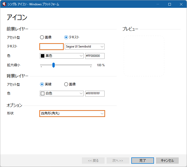The width and height of the screenshot is (187, 167).
Task: Click the キャンセル button
Action: [167, 160]
